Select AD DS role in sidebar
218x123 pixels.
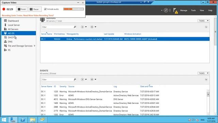[19, 33]
